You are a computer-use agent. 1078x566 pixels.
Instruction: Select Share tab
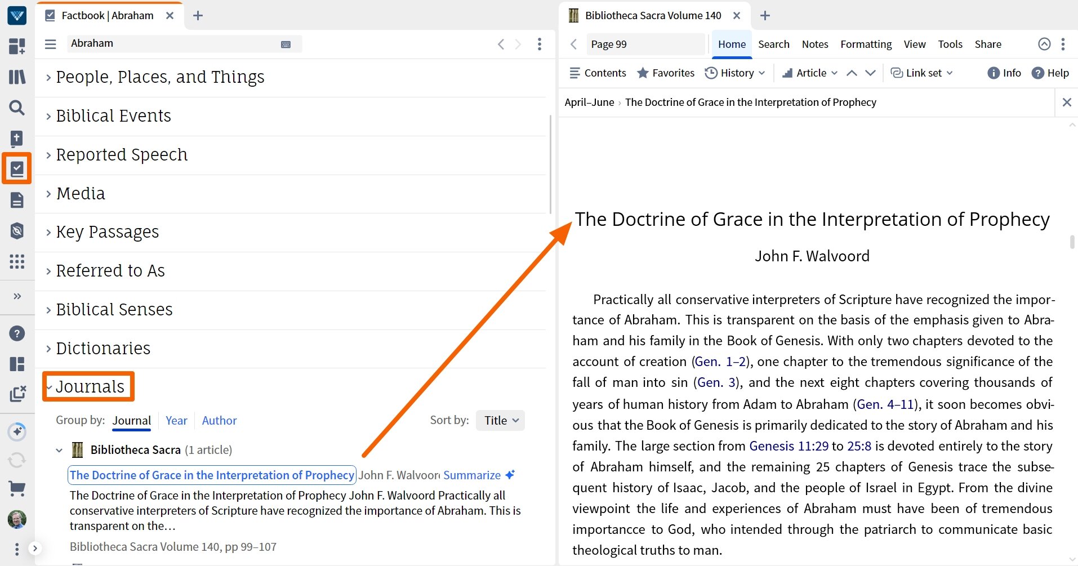(x=988, y=44)
